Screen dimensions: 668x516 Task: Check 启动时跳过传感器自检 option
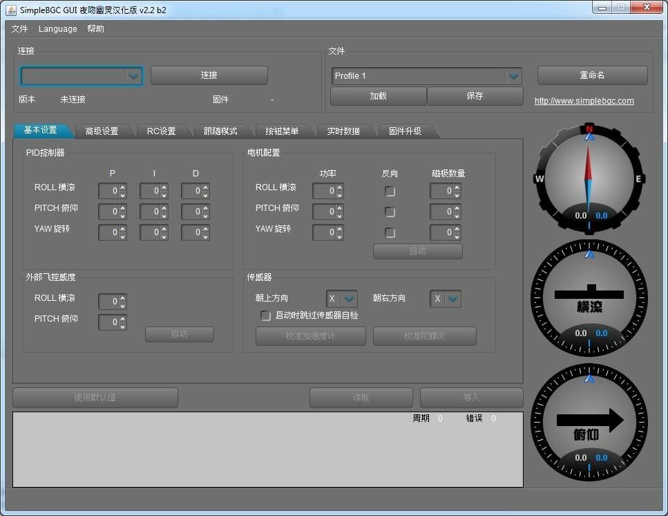(x=265, y=315)
